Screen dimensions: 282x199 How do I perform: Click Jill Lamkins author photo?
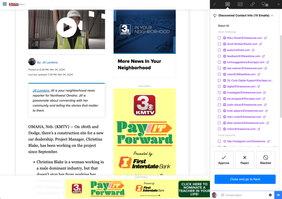(x=32, y=62)
